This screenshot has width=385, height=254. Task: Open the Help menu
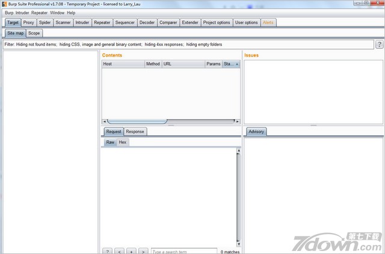(x=71, y=13)
